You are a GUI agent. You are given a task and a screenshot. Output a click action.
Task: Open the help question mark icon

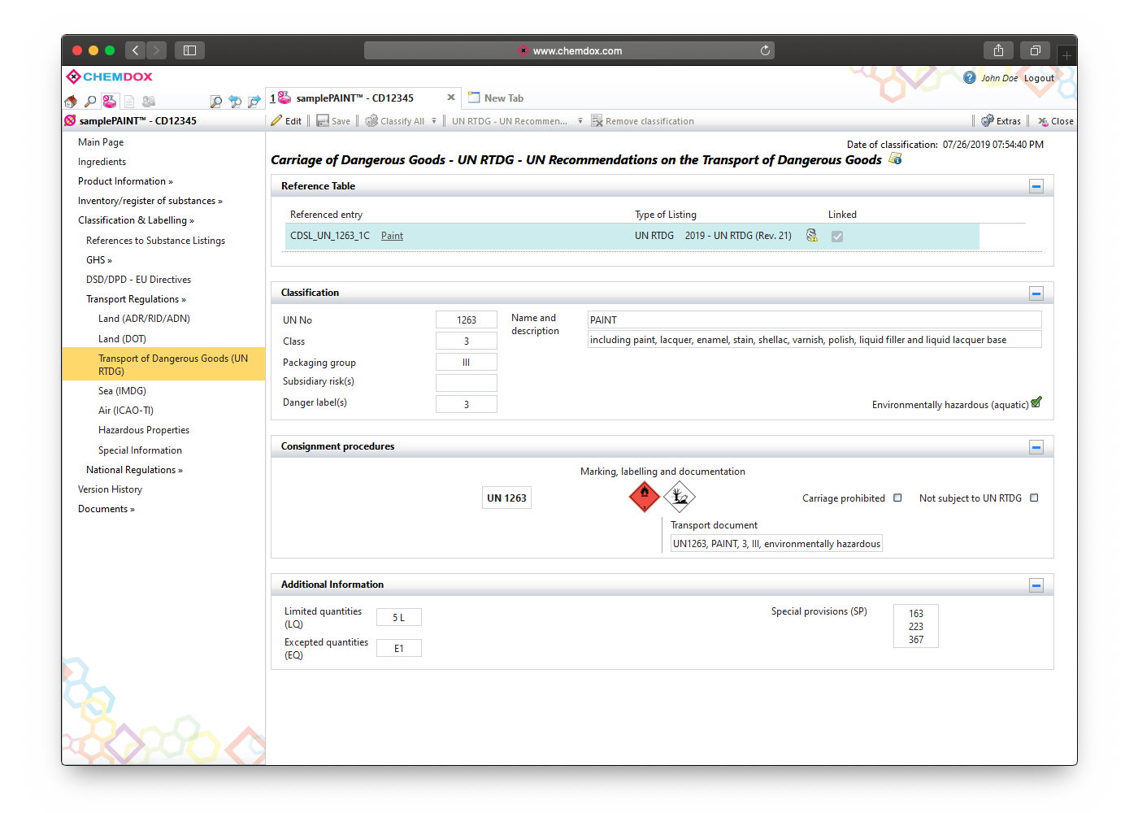pyautogui.click(x=970, y=77)
